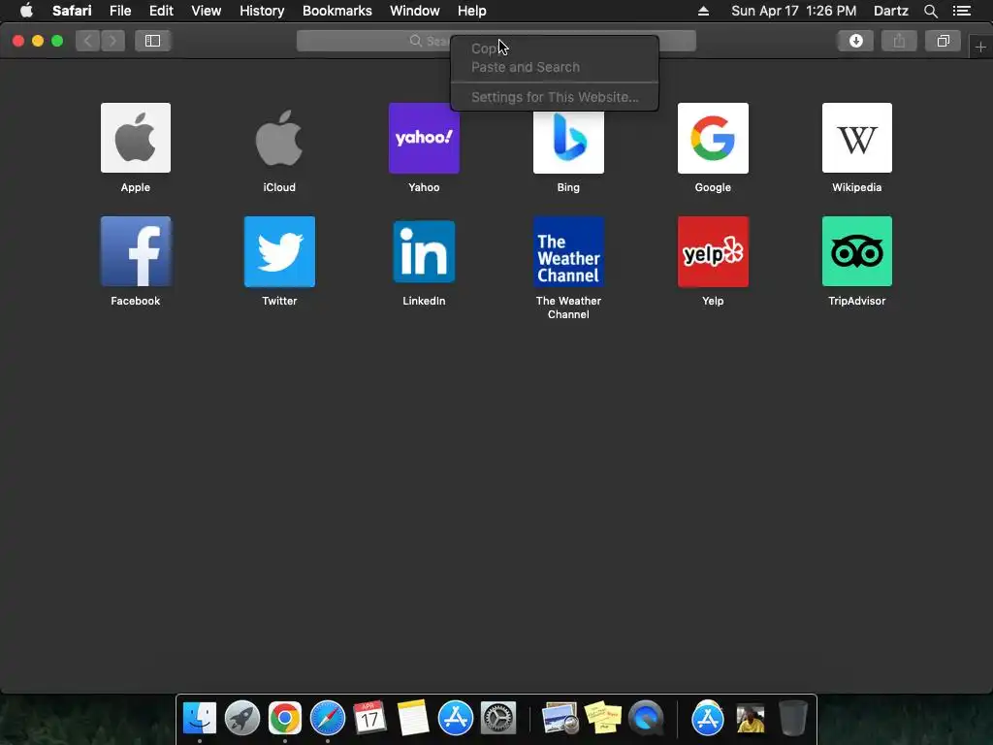The height and width of the screenshot is (745, 993).
Task: Click the Wikipedia label text
Action: point(857,187)
